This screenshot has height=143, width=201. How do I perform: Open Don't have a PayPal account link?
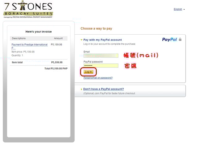pos(104,89)
